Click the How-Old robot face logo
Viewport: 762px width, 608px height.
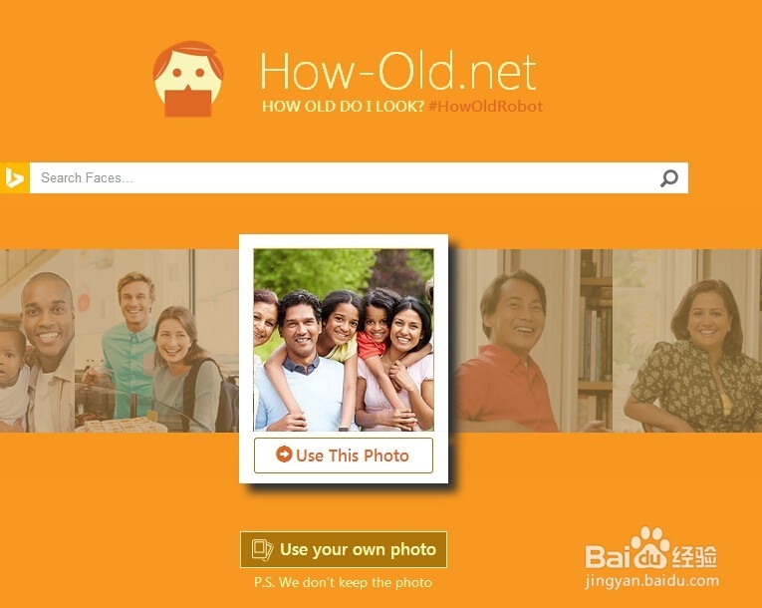coord(188,79)
